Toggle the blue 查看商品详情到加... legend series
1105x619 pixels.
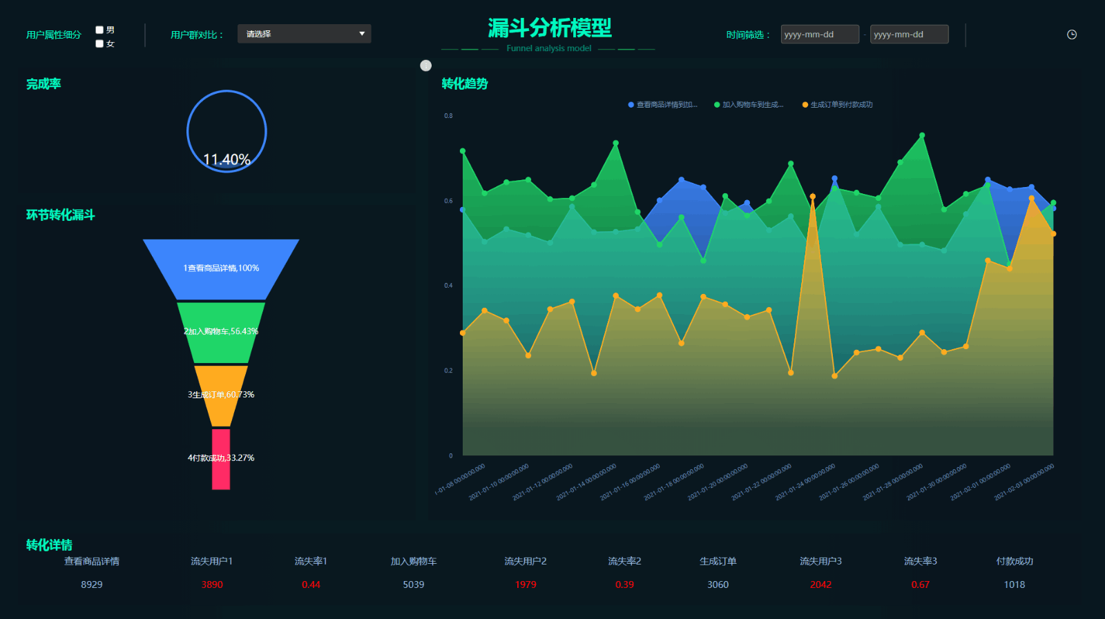click(663, 105)
